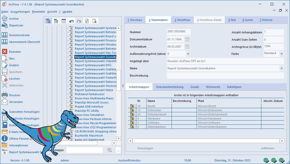Click the magnifier icon beside Arbeitsmappe field
The width and height of the screenshot is (290, 164).
[x=110, y=150]
